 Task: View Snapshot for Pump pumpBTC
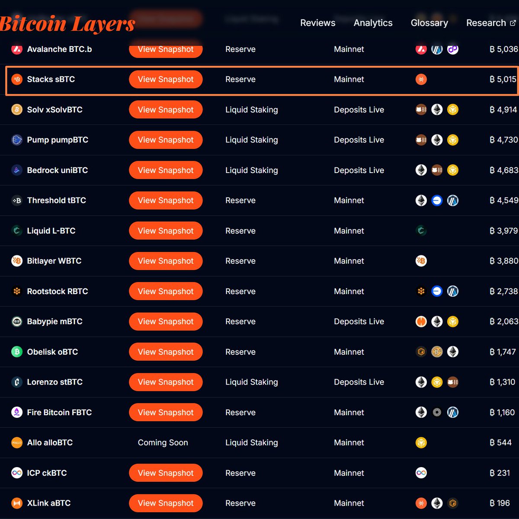166,140
